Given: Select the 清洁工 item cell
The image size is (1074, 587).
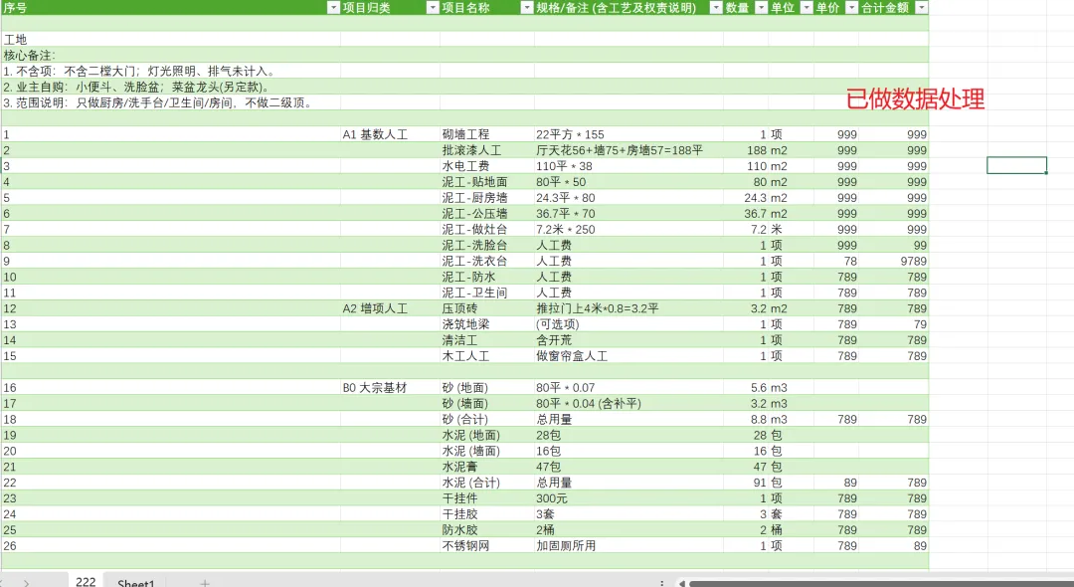Looking at the screenshot, I should click(x=487, y=339).
